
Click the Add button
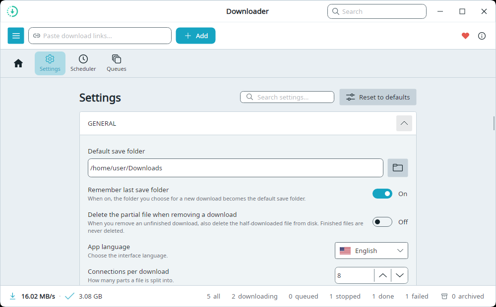pyautogui.click(x=195, y=36)
